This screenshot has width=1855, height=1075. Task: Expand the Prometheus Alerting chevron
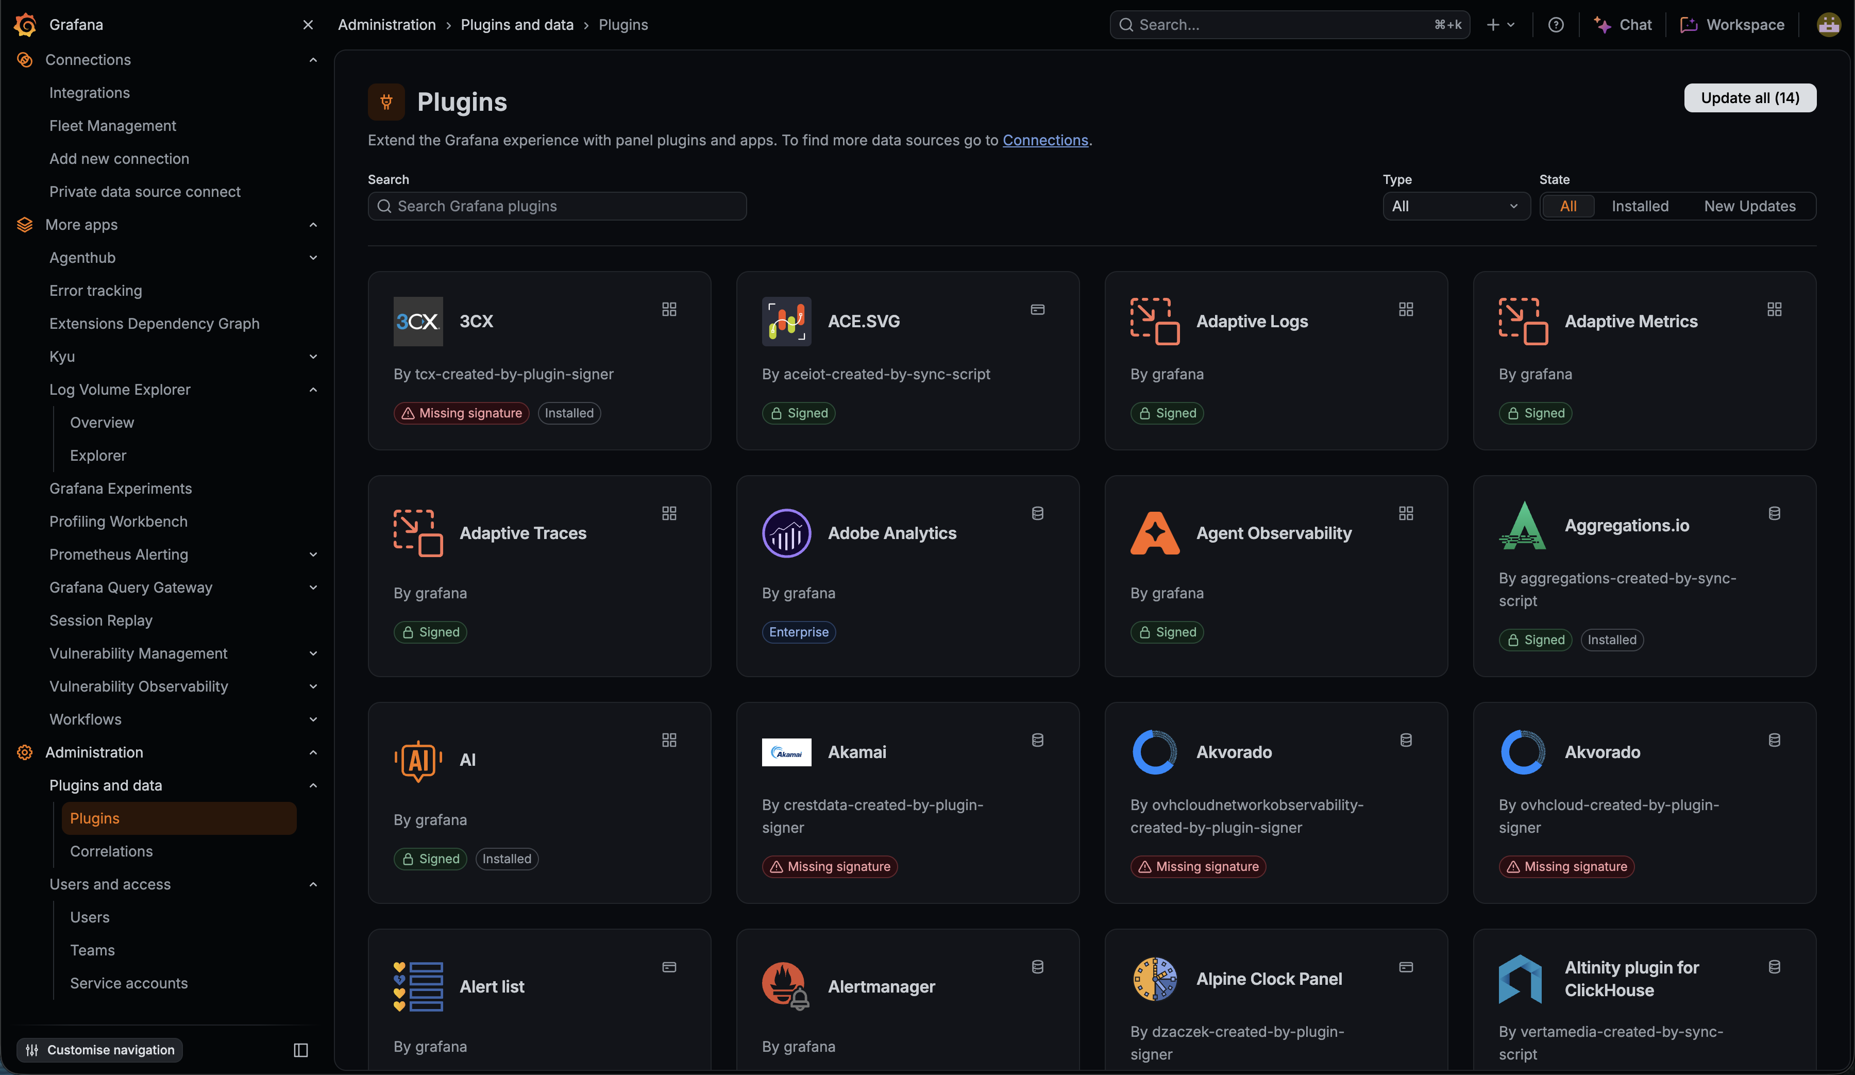(313, 555)
